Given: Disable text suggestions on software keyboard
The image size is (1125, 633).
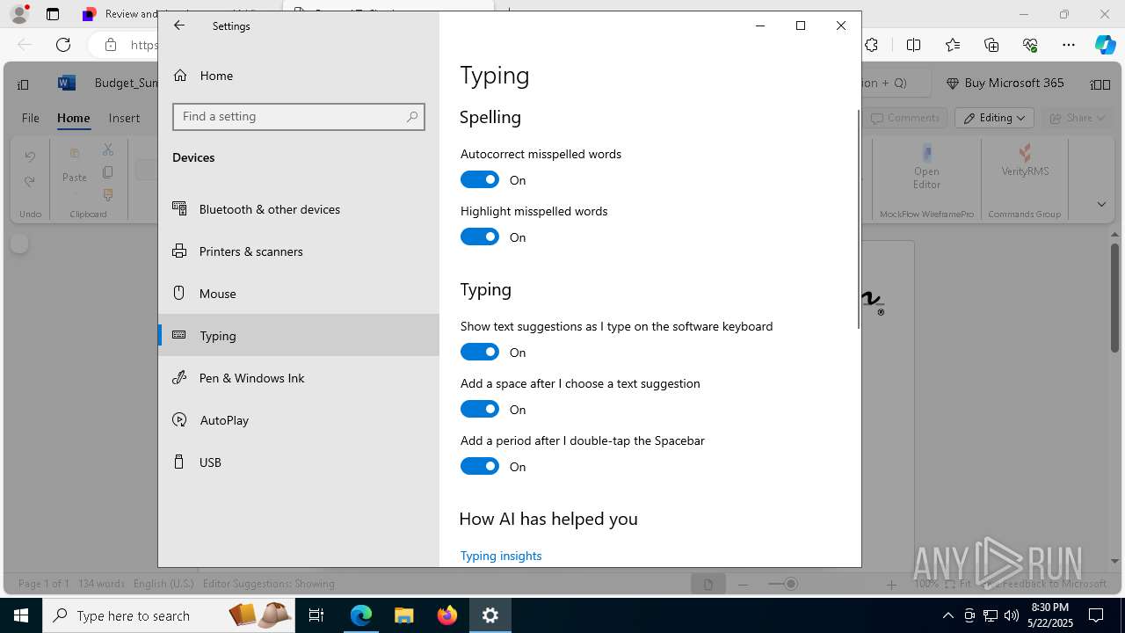Looking at the screenshot, I should click(480, 352).
